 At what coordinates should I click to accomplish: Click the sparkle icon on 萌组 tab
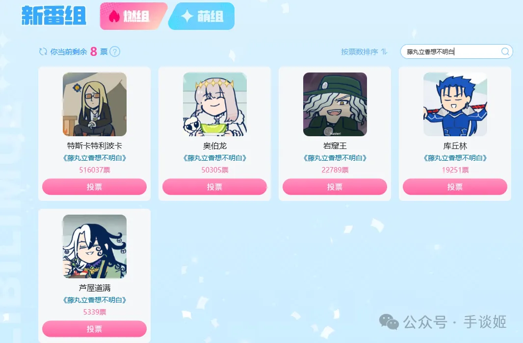coord(187,16)
